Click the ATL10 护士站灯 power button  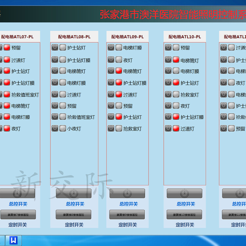pyautogui.click(x=168, y=82)
